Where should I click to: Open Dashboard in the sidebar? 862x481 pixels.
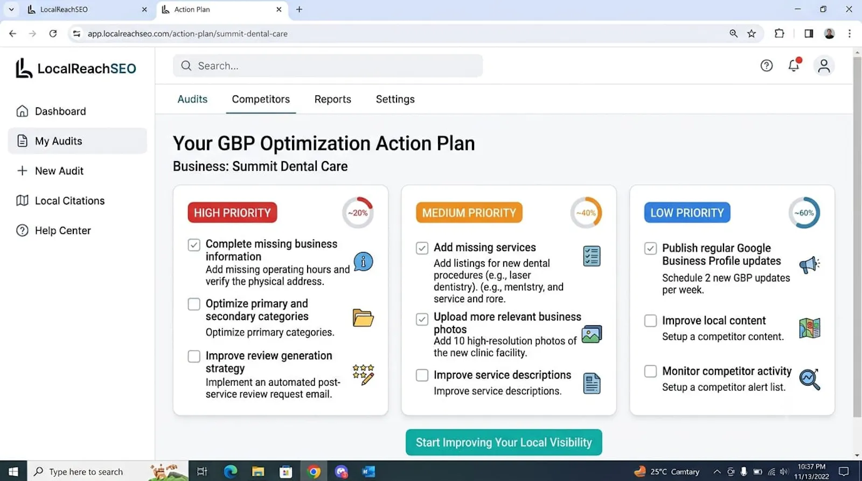(x=78, y=111)
